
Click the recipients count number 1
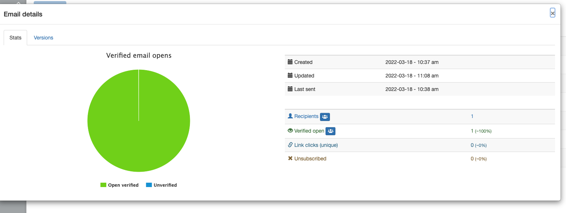click(472, 116)
